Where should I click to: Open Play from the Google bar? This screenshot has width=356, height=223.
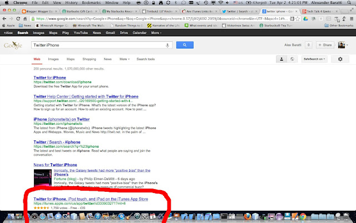[x=66, y=33]
